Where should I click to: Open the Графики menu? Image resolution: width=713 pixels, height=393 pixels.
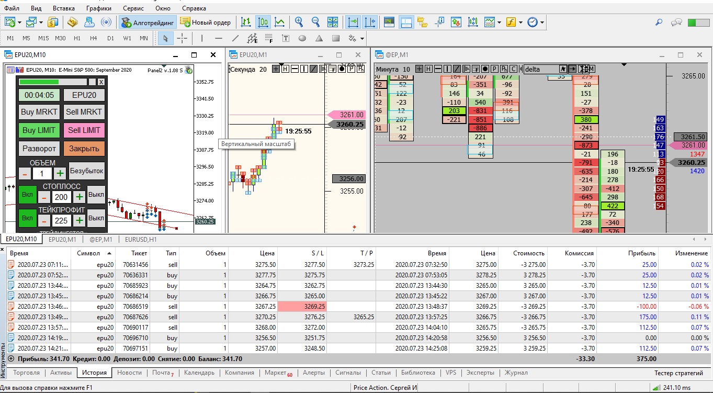point(99,8)
